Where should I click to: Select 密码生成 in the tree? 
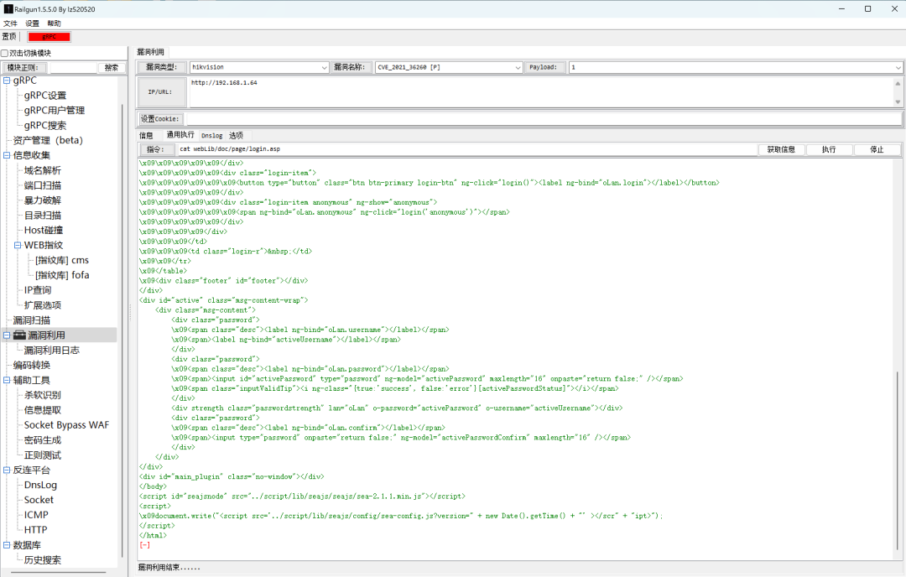[42, 440]
